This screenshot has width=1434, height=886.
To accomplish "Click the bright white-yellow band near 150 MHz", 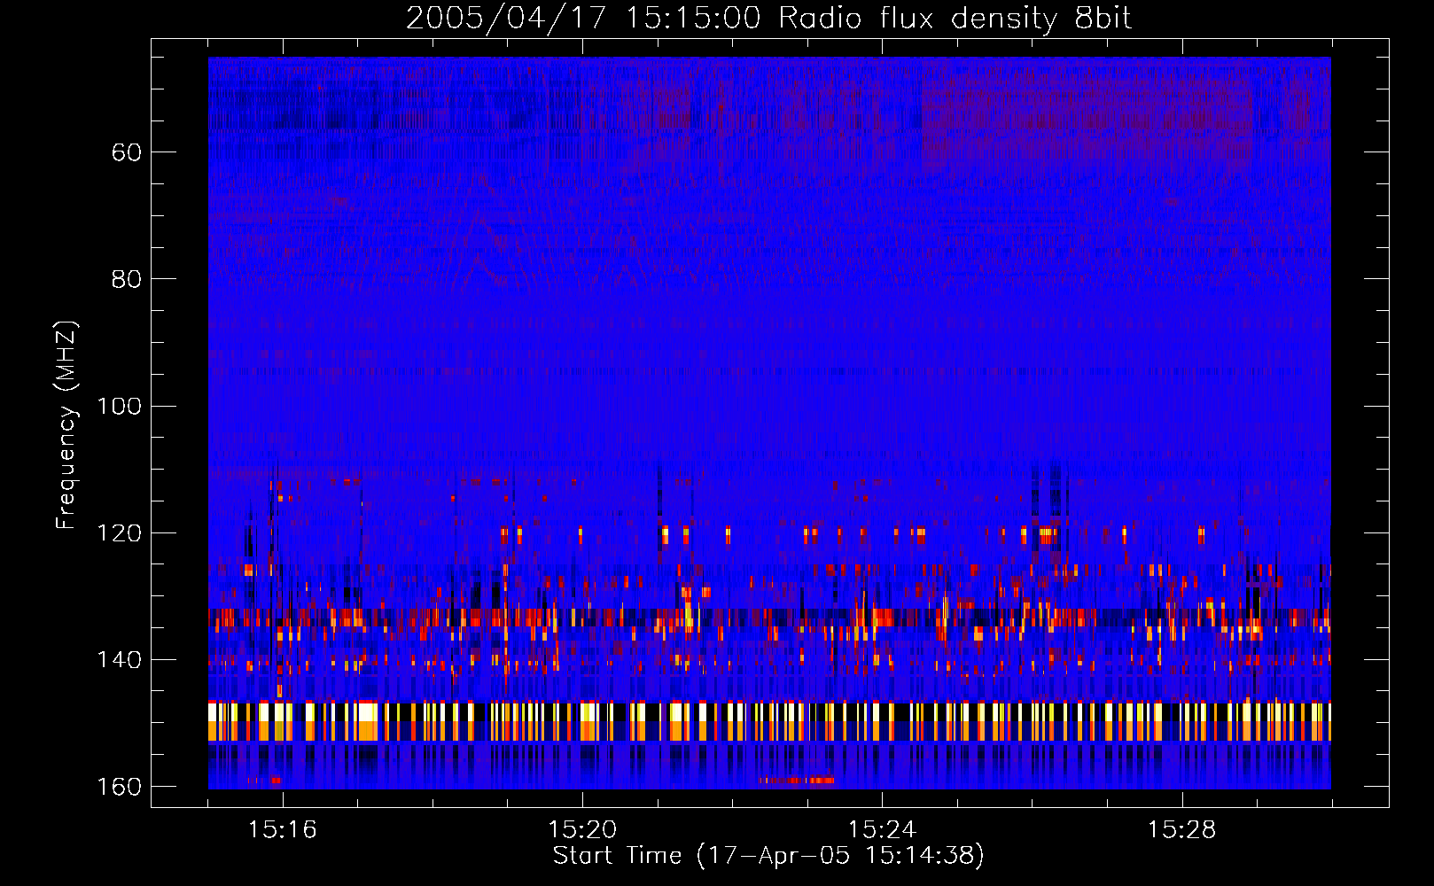I will point(769,721).
